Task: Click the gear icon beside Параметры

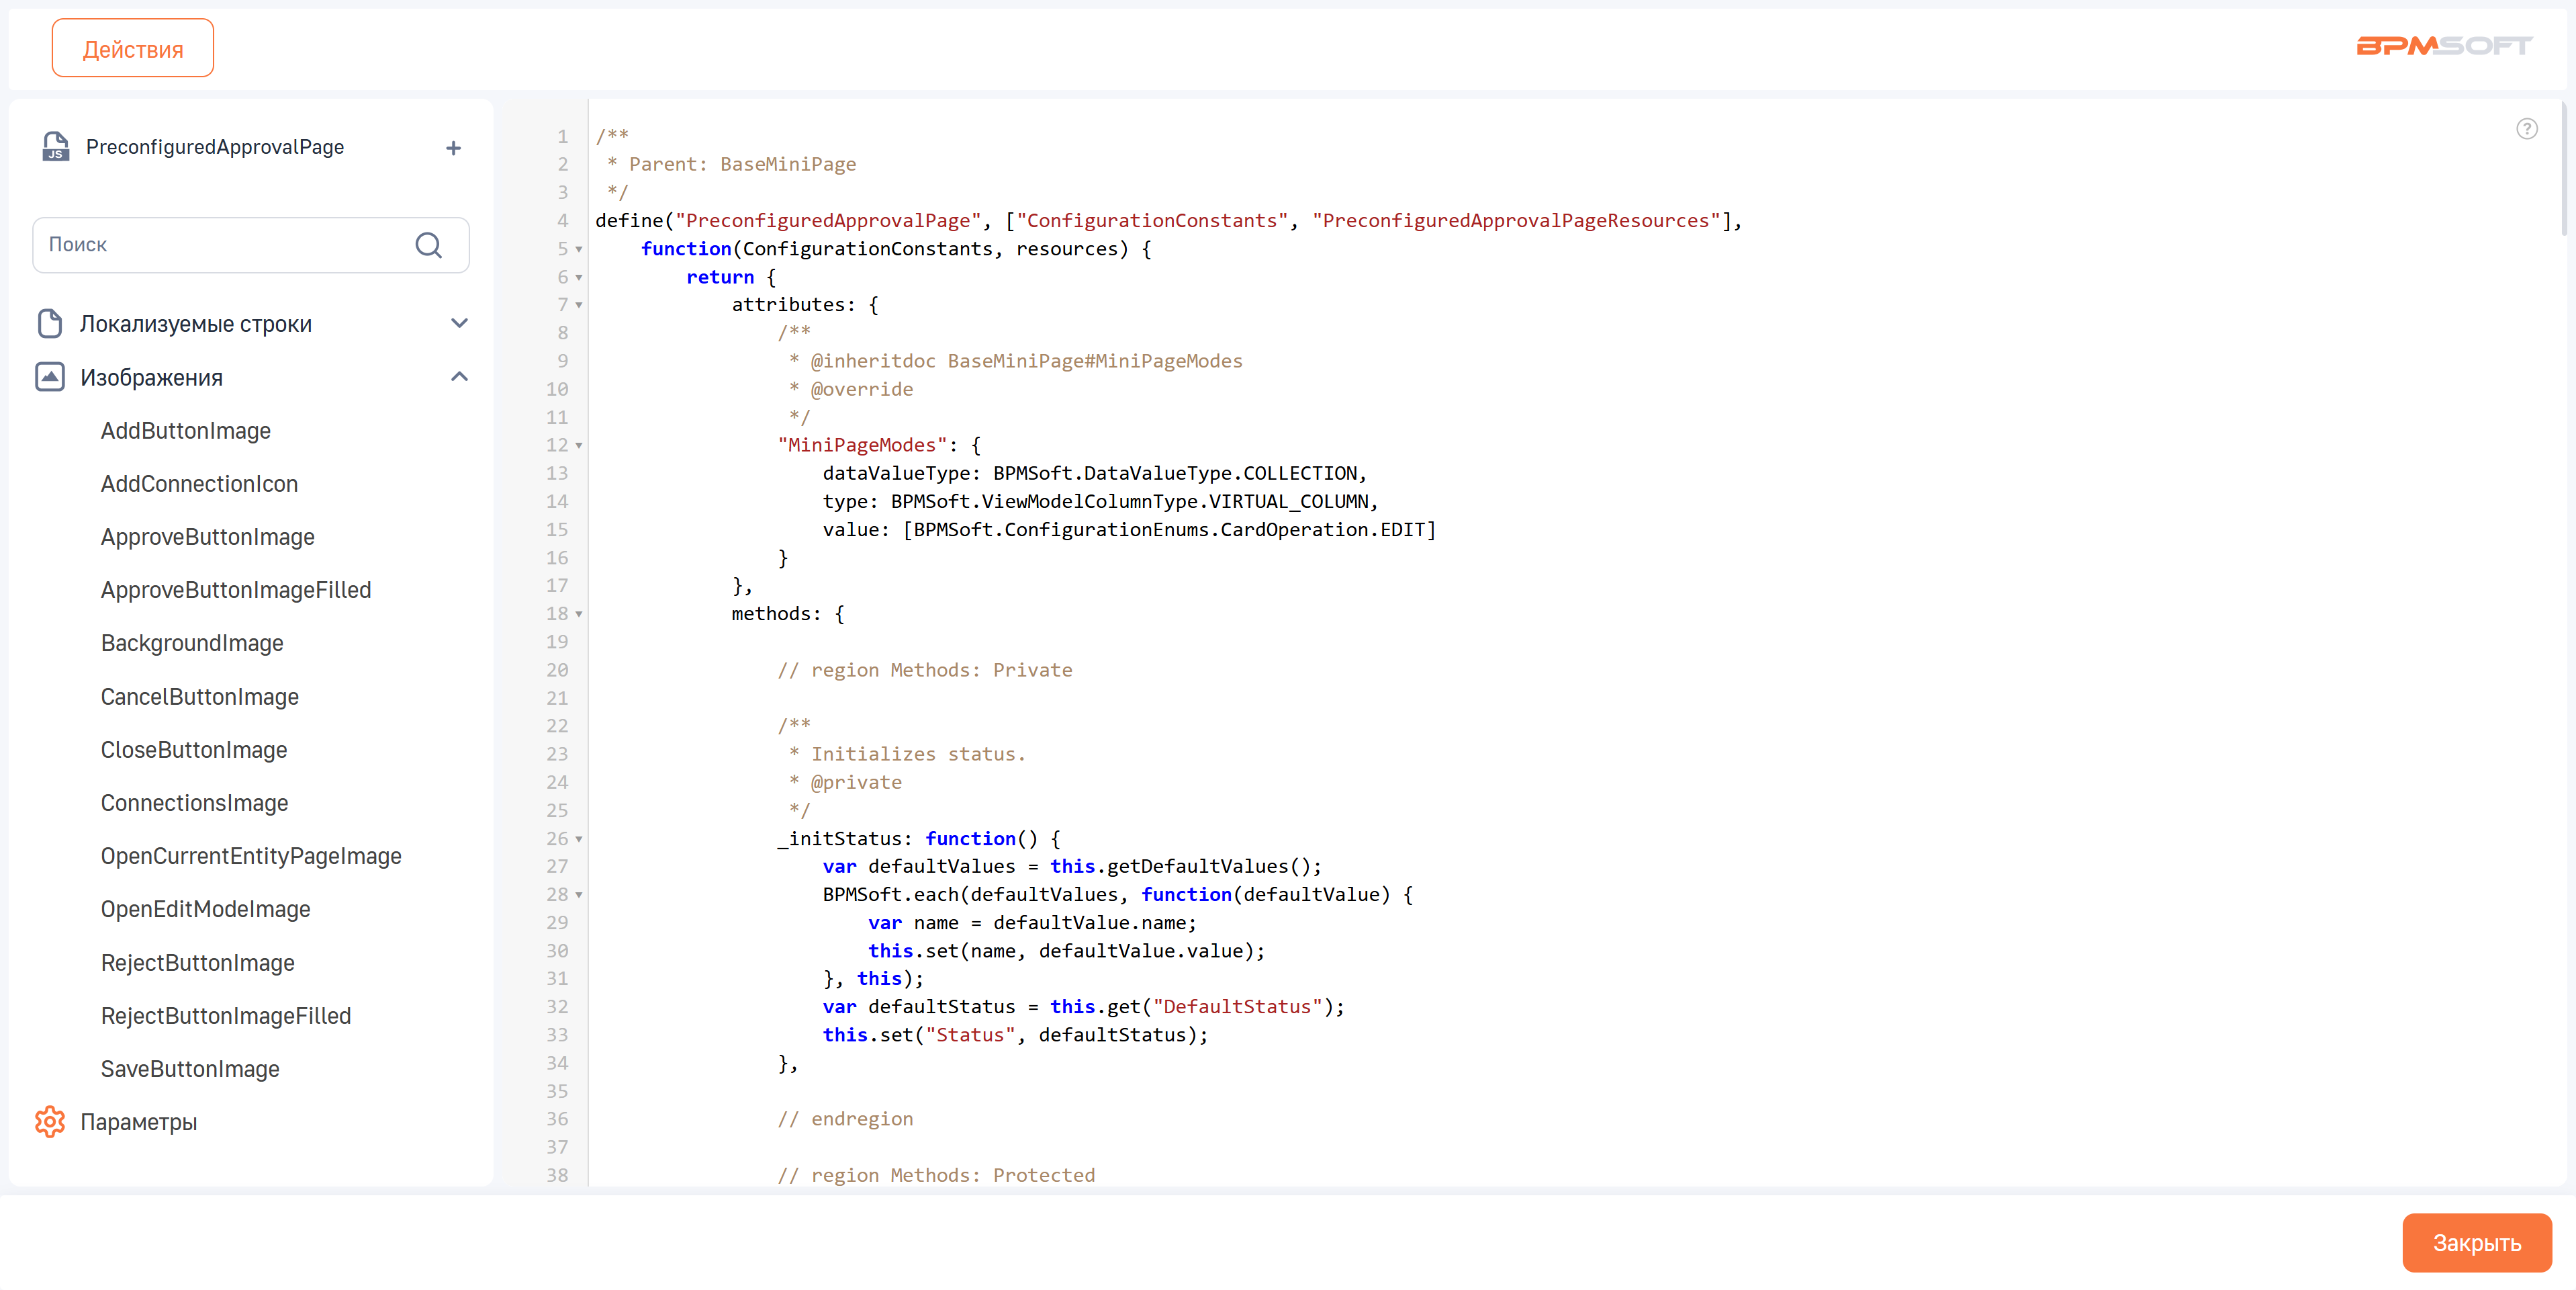Action: coord(50,1122)
